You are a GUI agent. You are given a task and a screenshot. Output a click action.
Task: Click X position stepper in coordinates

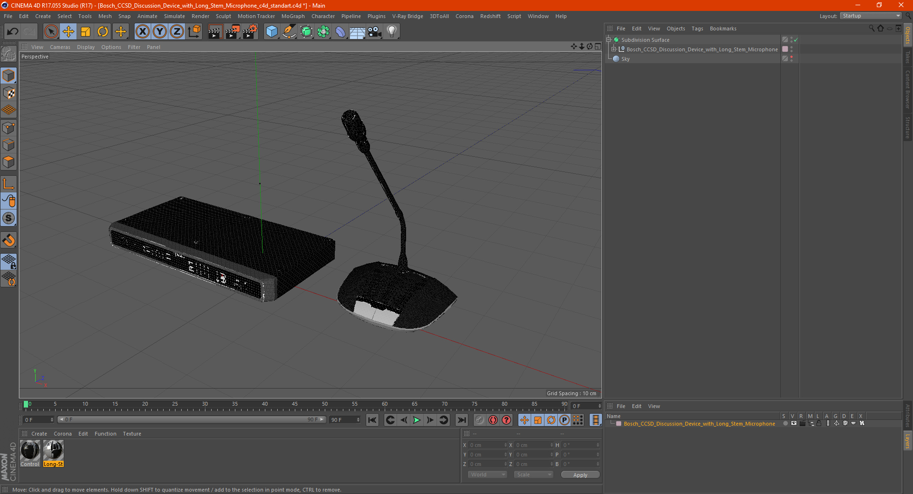click(x=505, y=445)
